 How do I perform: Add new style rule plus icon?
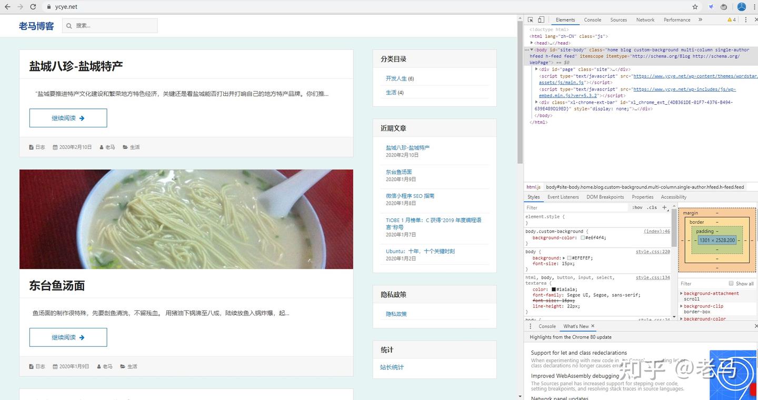pyautogui.click(x=664, y=207)
